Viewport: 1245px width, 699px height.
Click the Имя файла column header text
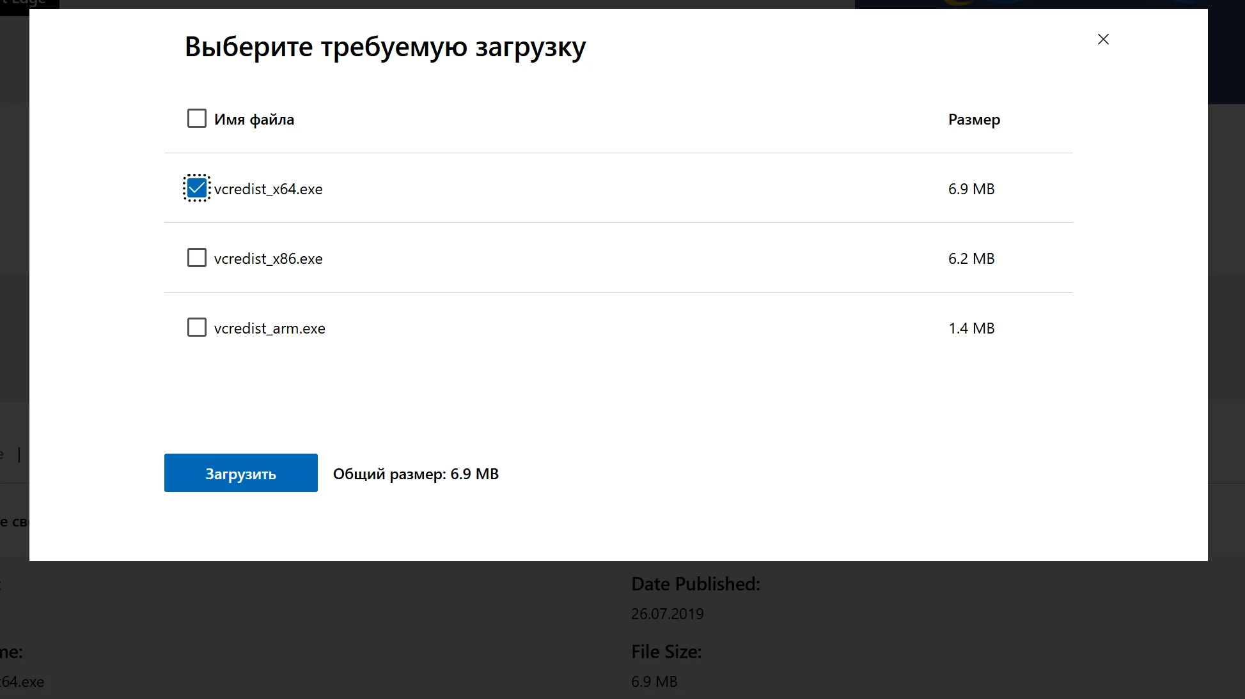coord(254,119)
